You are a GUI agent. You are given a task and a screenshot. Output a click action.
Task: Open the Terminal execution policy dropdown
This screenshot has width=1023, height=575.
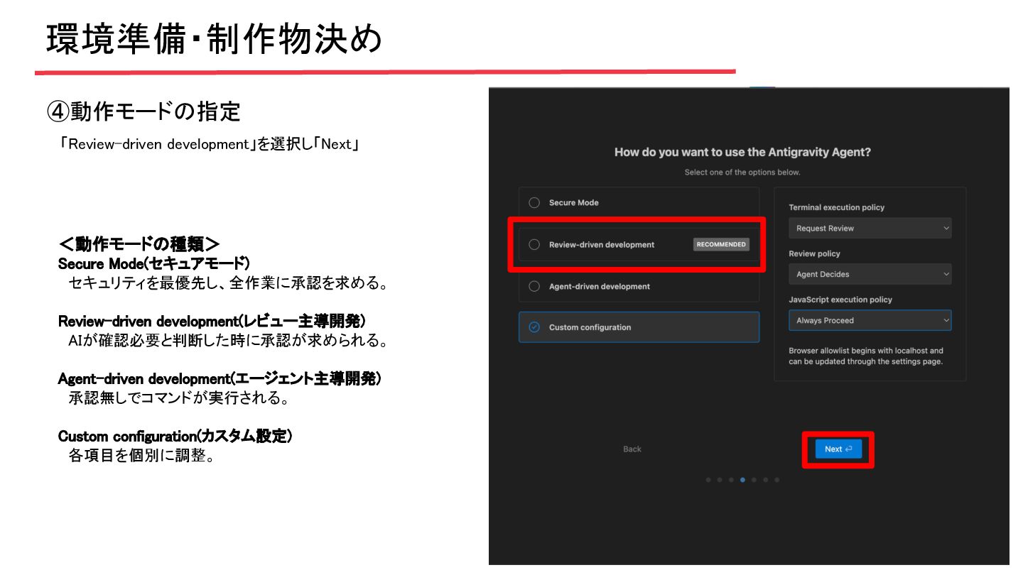[x=870, y=229]
